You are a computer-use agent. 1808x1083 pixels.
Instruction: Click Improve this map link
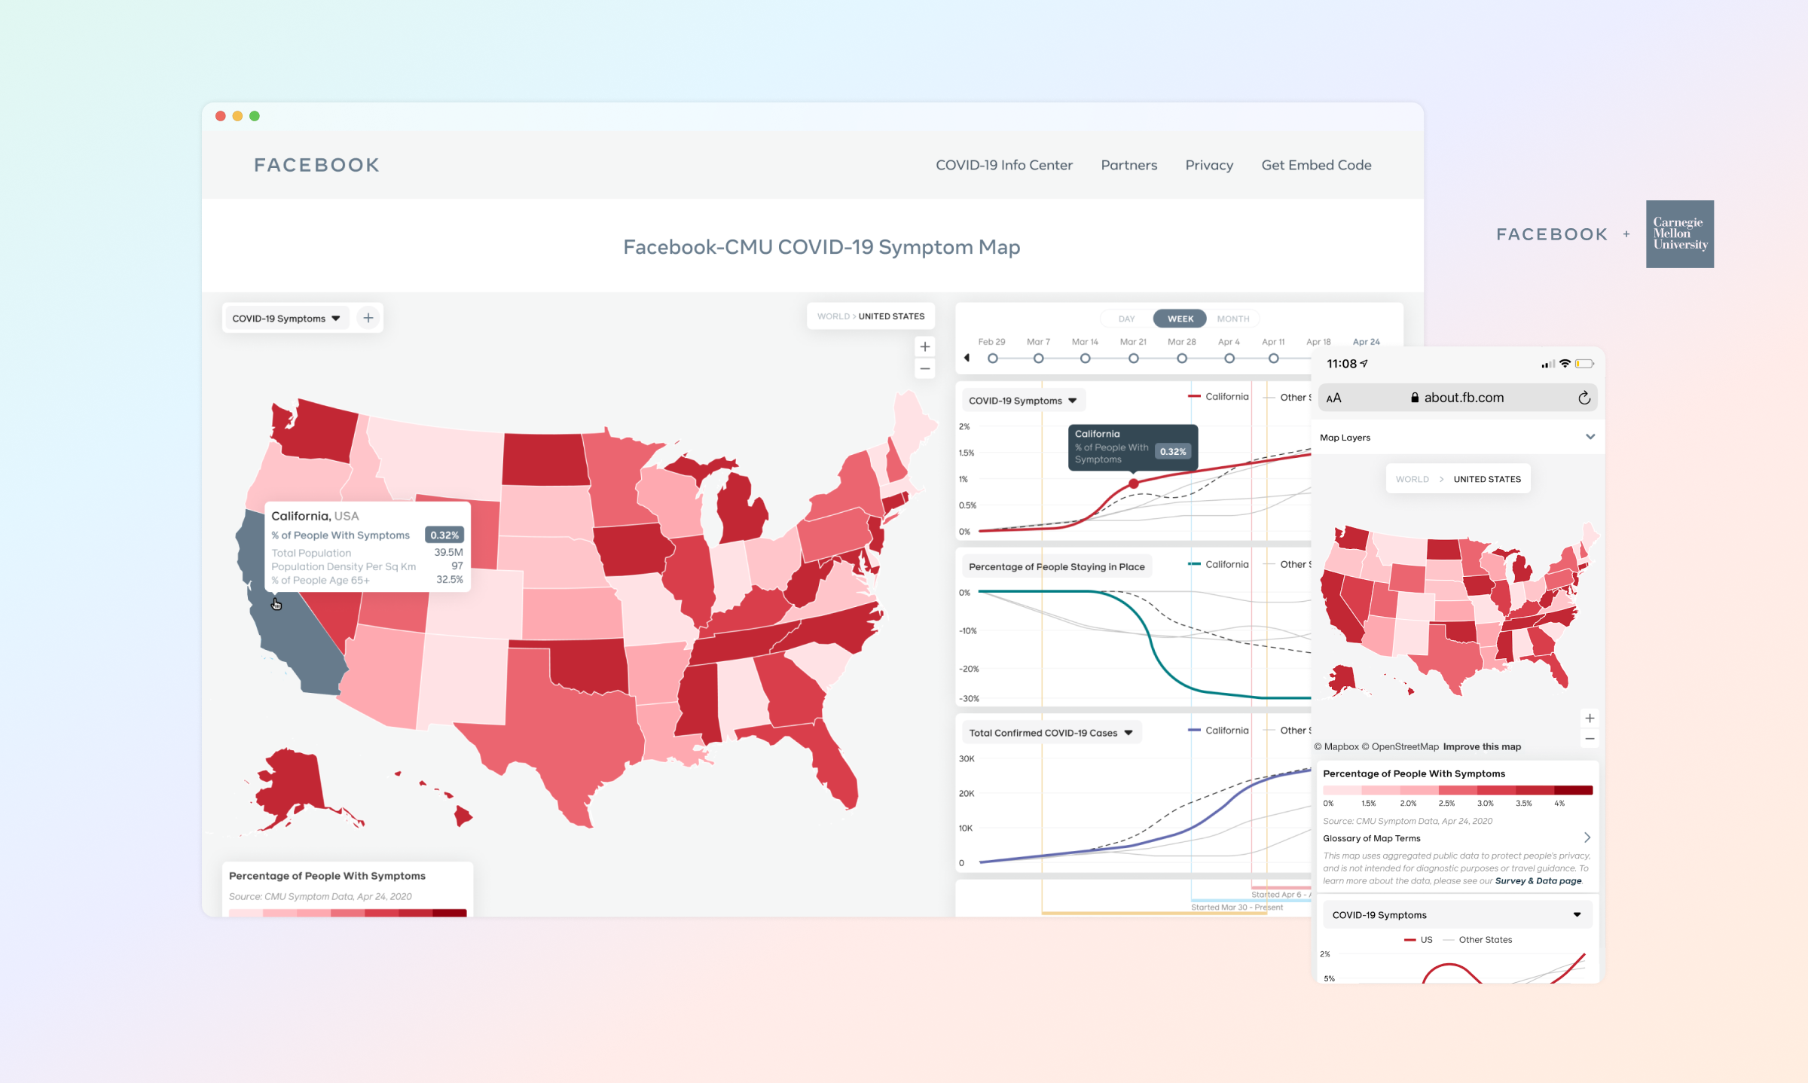point(1482,746)
